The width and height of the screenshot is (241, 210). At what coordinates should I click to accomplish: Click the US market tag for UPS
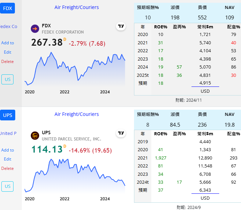8,186
